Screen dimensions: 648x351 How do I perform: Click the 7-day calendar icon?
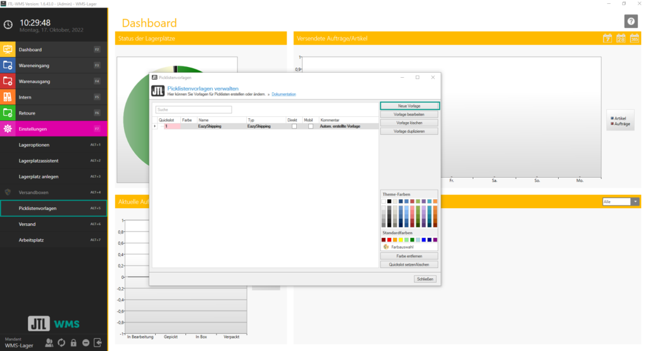(607, 39)
